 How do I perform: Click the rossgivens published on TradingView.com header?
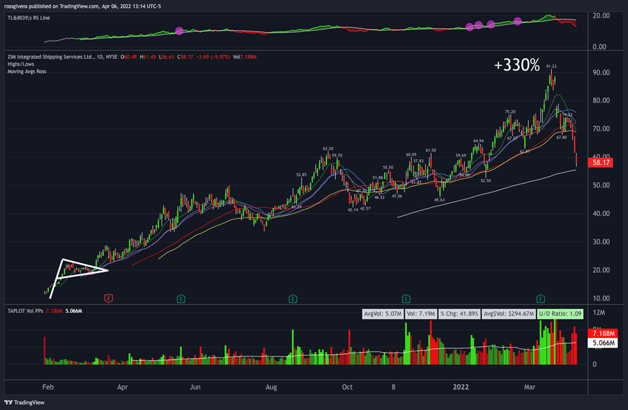pyautogui.click(x=82, y=6)
